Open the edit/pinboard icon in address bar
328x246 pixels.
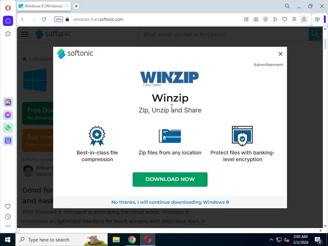pos(246,19)
